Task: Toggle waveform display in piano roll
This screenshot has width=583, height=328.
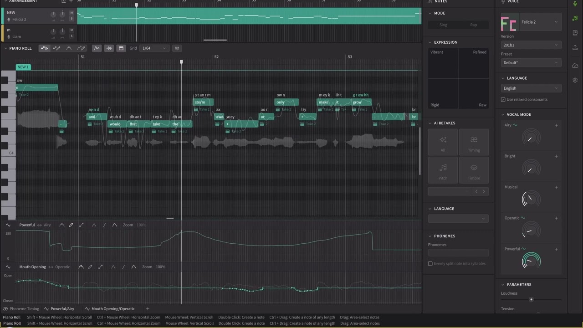Action: click(x=109, y=48)
